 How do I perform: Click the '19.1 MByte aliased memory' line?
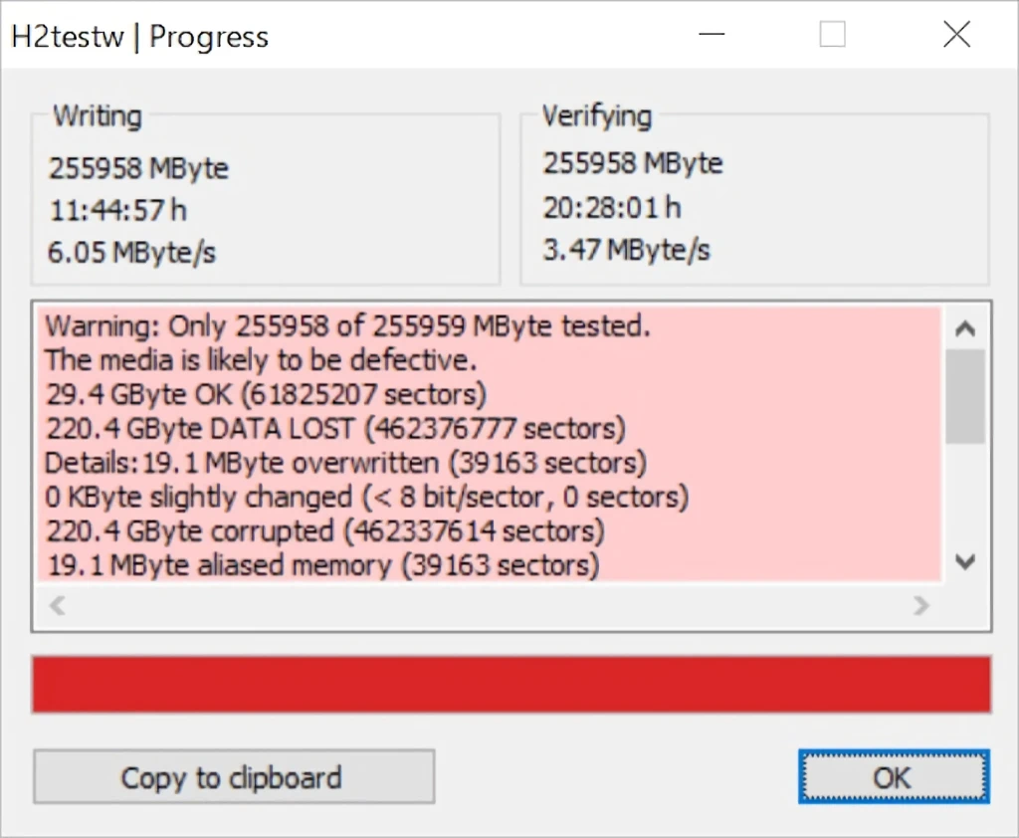[x=322, y=565]
